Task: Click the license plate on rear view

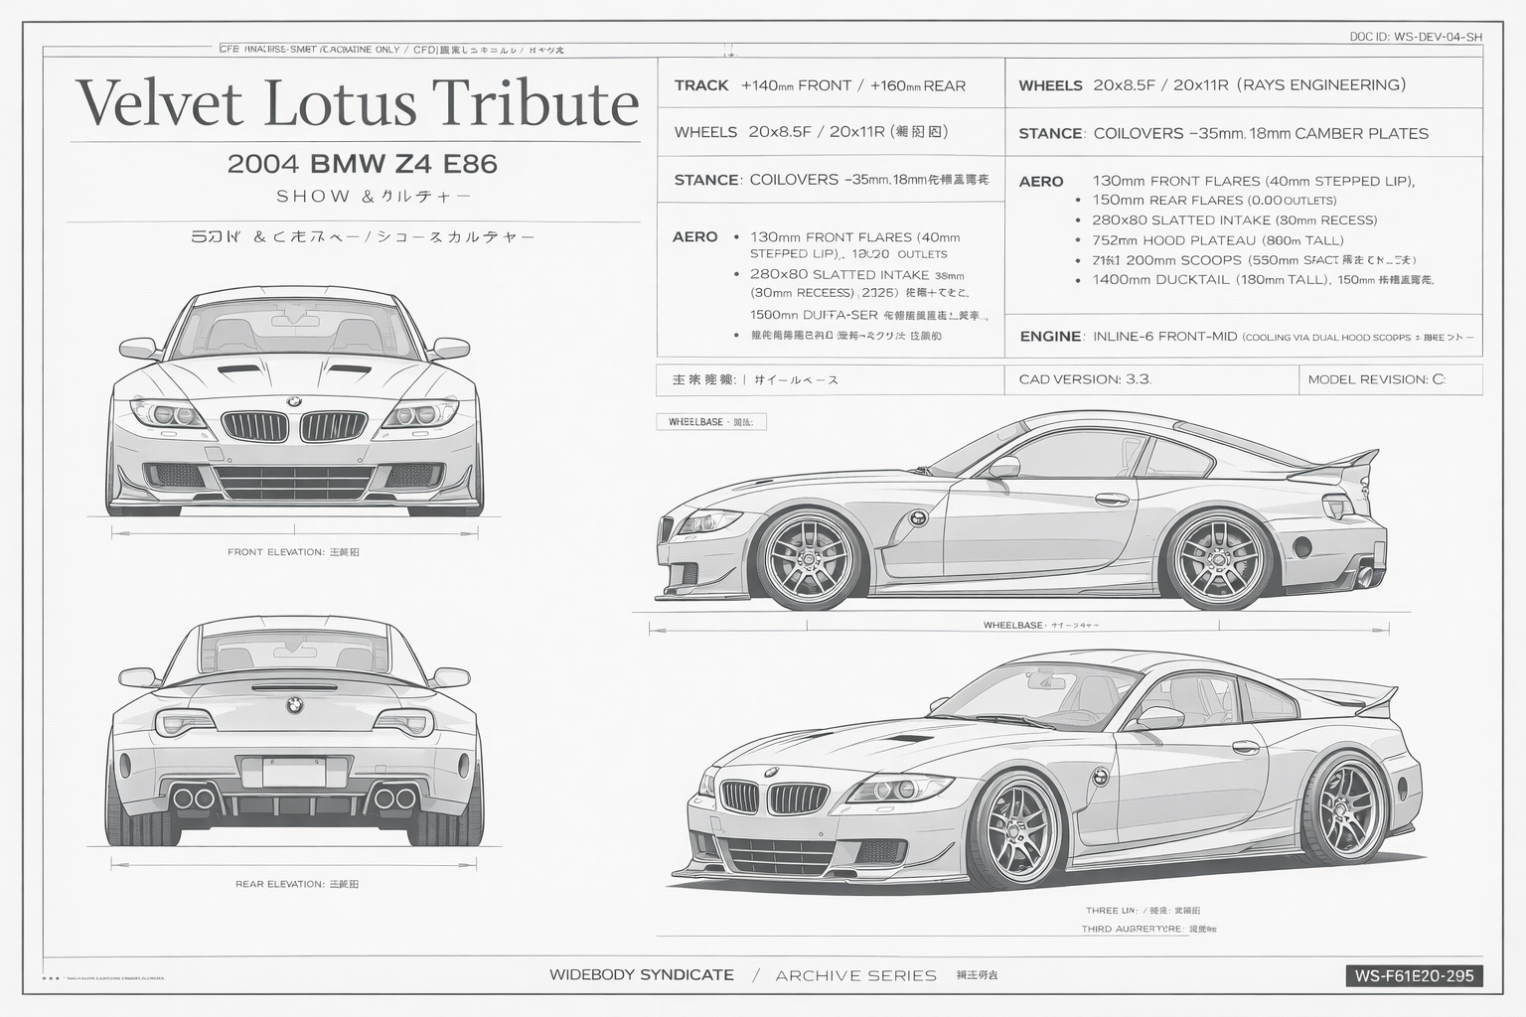Action: [x=294, y=772]
